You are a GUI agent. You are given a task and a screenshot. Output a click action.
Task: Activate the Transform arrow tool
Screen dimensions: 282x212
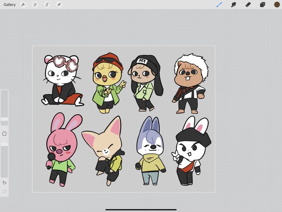59,5
